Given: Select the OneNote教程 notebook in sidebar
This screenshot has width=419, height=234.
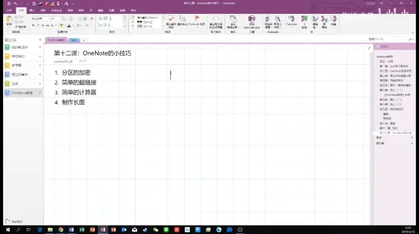Looking at the screenshot, I should click(22, 93).
